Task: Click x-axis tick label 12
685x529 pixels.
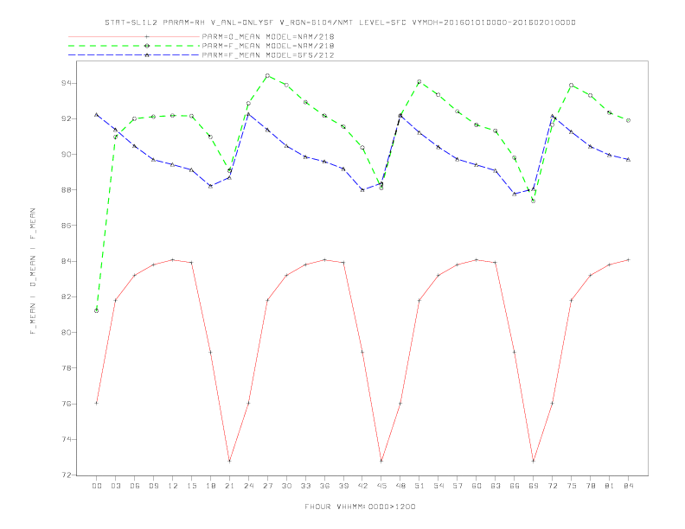Action: pos(173,486)
